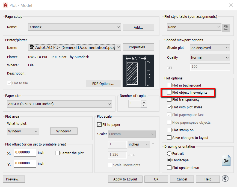This screenshot has height=187, width=237.
Task: Click Window< to redefine the plot area
Action: pyautogui.click(x=64, y=131)
